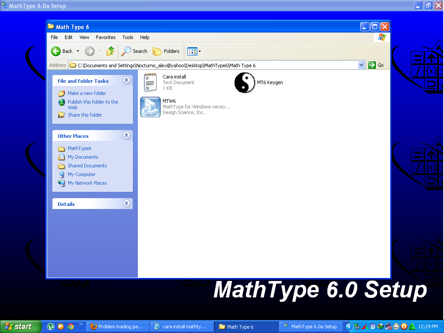Click Make a new folder icon

click(x=62, y=94)
